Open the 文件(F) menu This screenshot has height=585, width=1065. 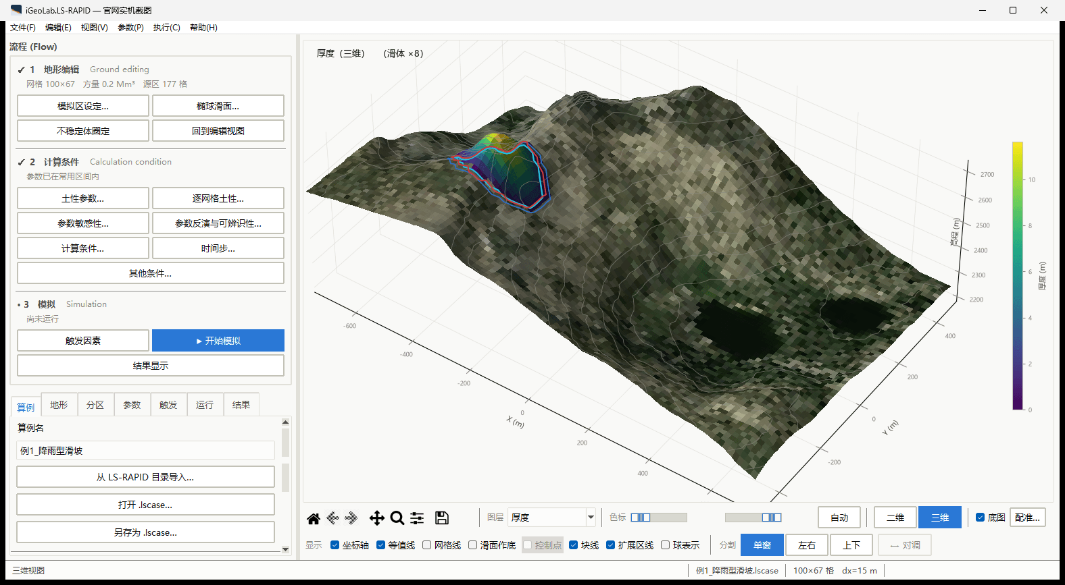[x=23, y=28]
